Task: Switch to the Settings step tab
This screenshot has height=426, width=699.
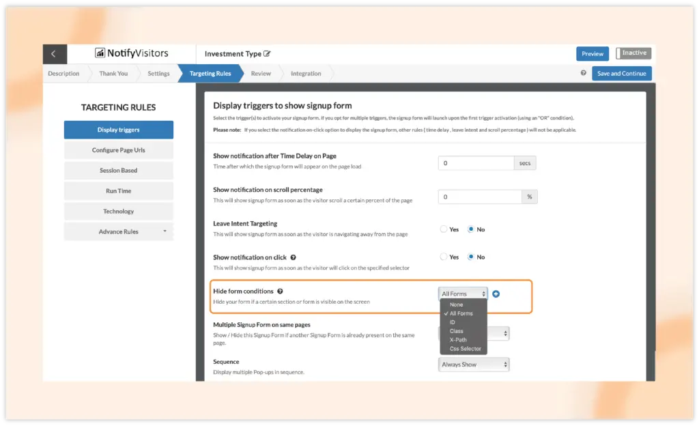Action: (x=158, y=74)
